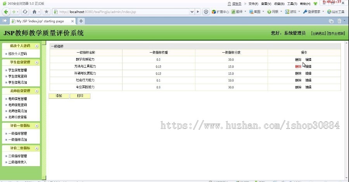Click the 请登录 login link at top
This screenshot has width=349, height=182.
(237, 4)
